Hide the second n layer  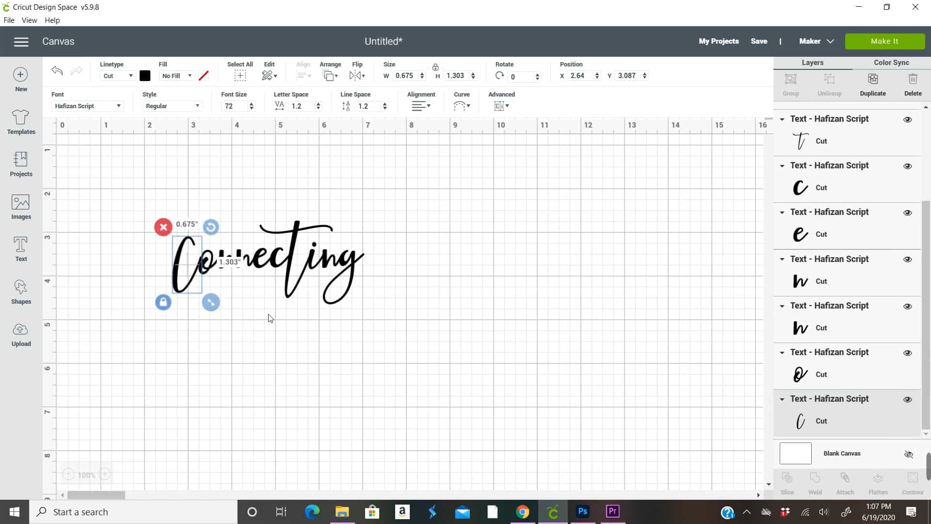point(907,306)
